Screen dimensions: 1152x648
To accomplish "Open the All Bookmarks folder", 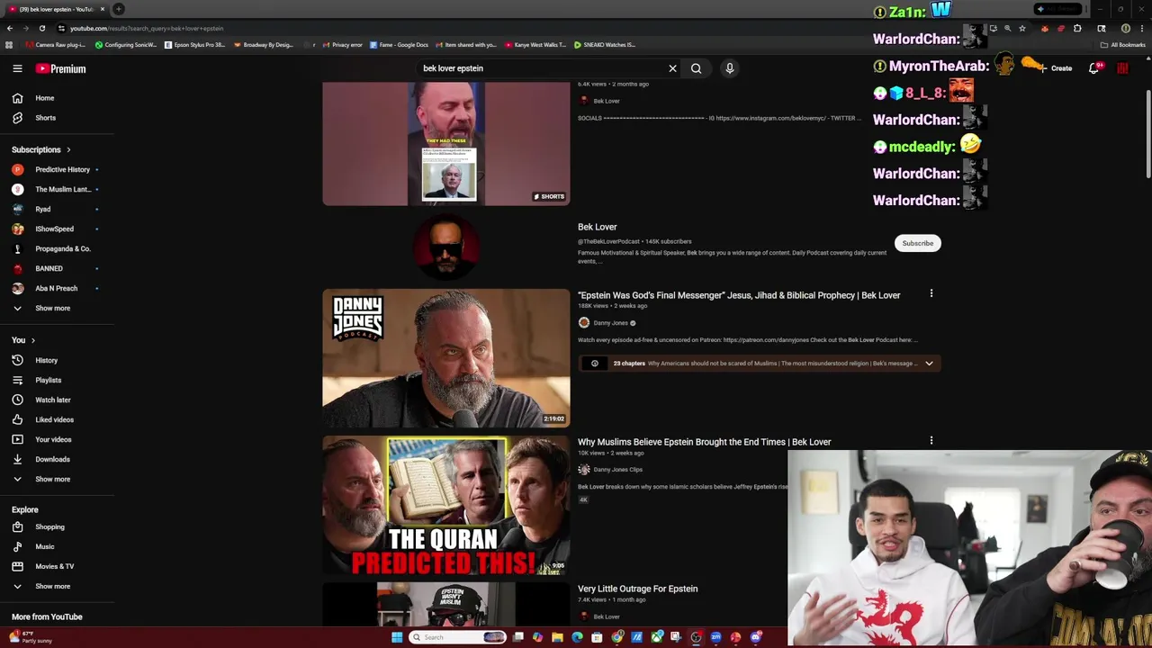I will click(x=1123, y=44).
